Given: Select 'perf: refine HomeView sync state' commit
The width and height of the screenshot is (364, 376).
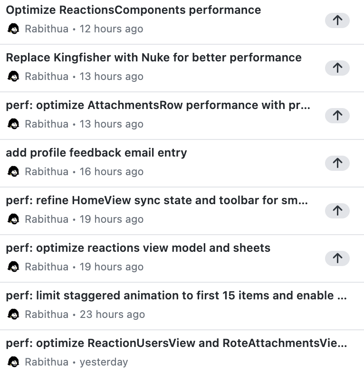Looking at the screenshot, I should pos(157,200).
